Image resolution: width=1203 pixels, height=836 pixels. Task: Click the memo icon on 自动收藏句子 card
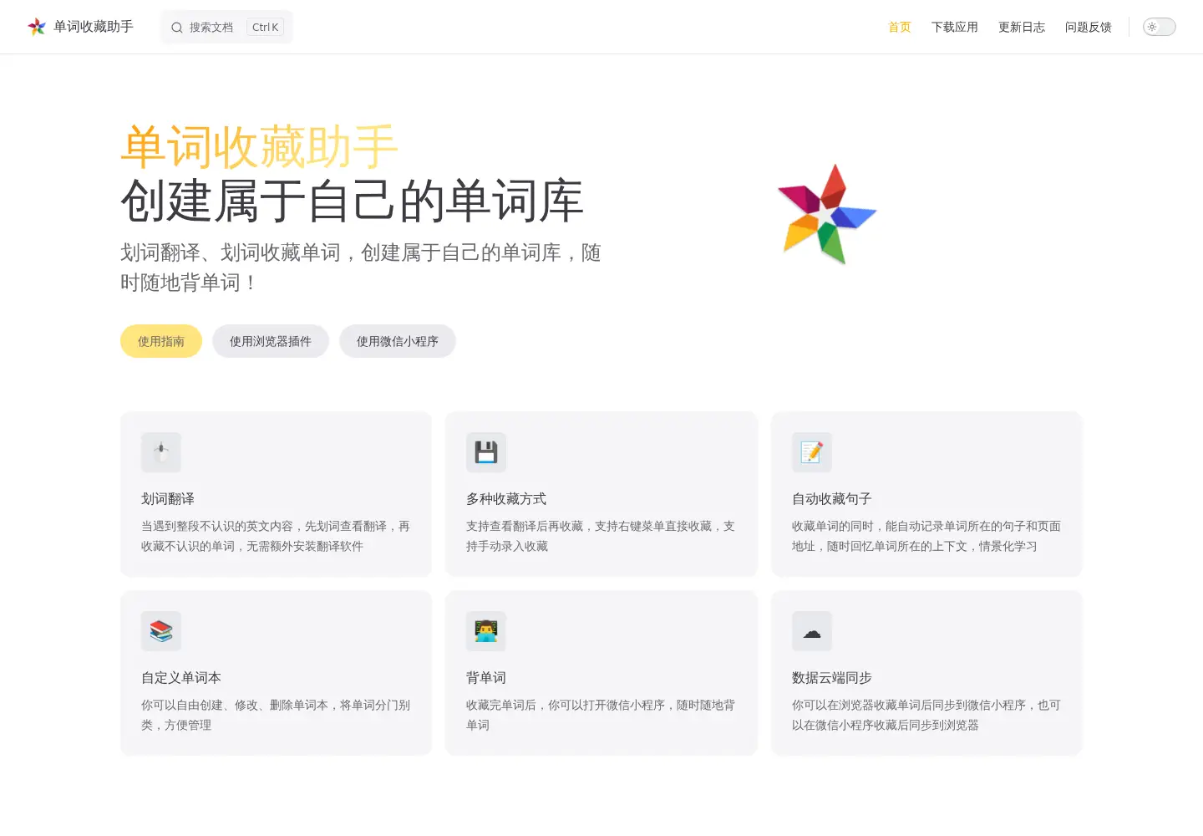pyautogui.click(x=812, y=452)
